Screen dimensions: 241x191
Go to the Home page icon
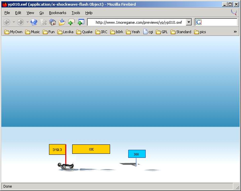tap(53, 22)
